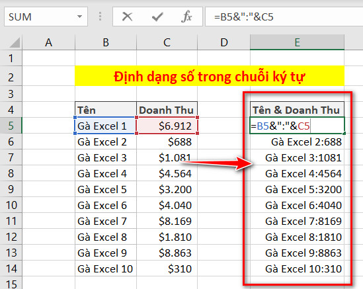Click cell 'Gà Excel 1'

(x=105, y=126)
